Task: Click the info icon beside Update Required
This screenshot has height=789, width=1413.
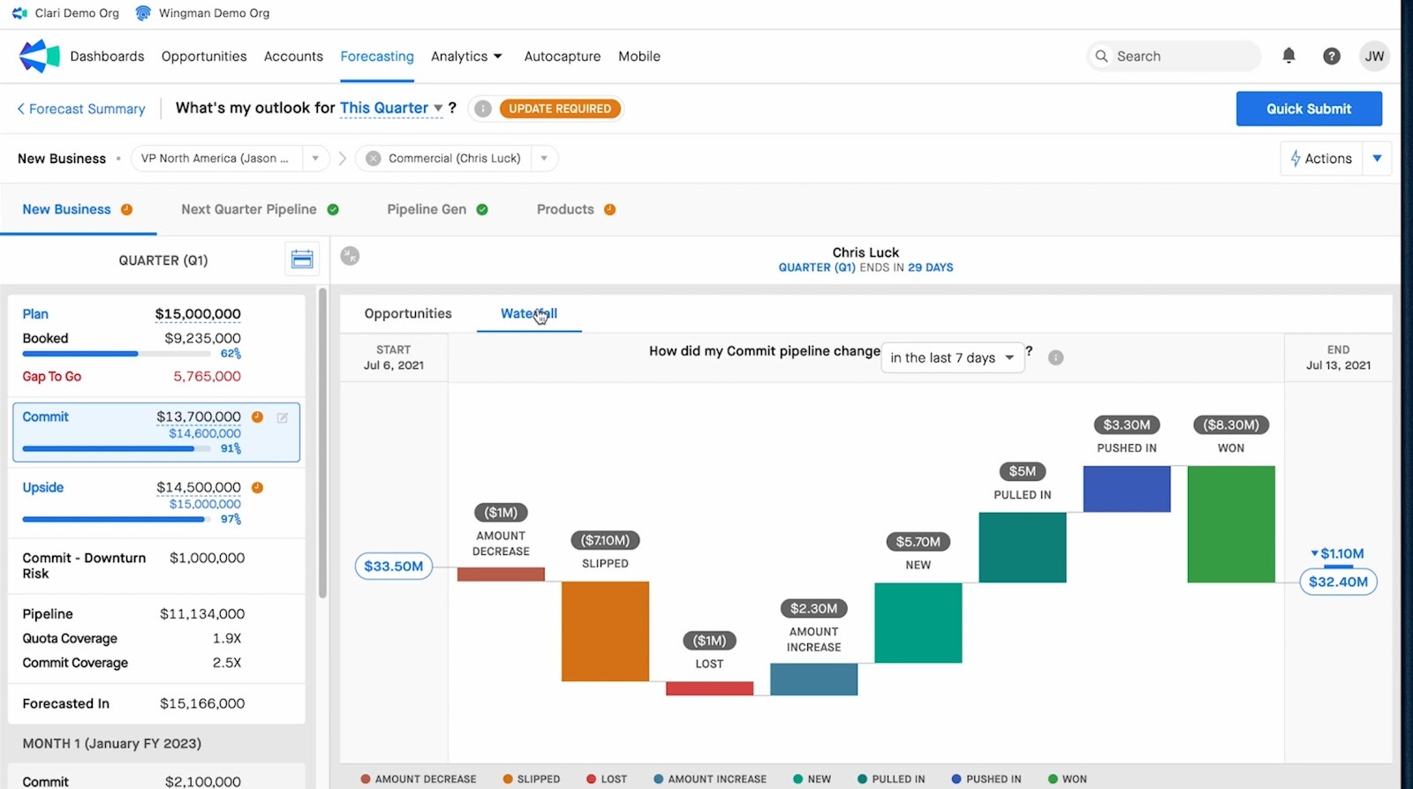Action: click(x=482, y=109)
